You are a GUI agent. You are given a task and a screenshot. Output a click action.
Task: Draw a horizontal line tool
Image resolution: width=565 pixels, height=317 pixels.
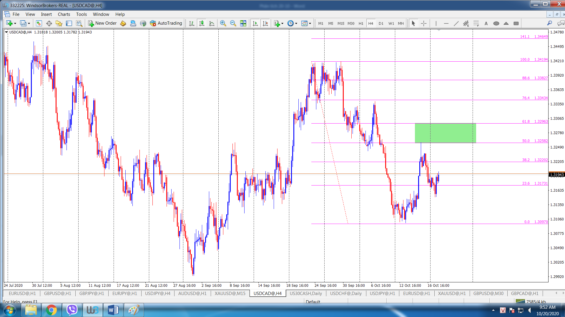click(446, 23)
